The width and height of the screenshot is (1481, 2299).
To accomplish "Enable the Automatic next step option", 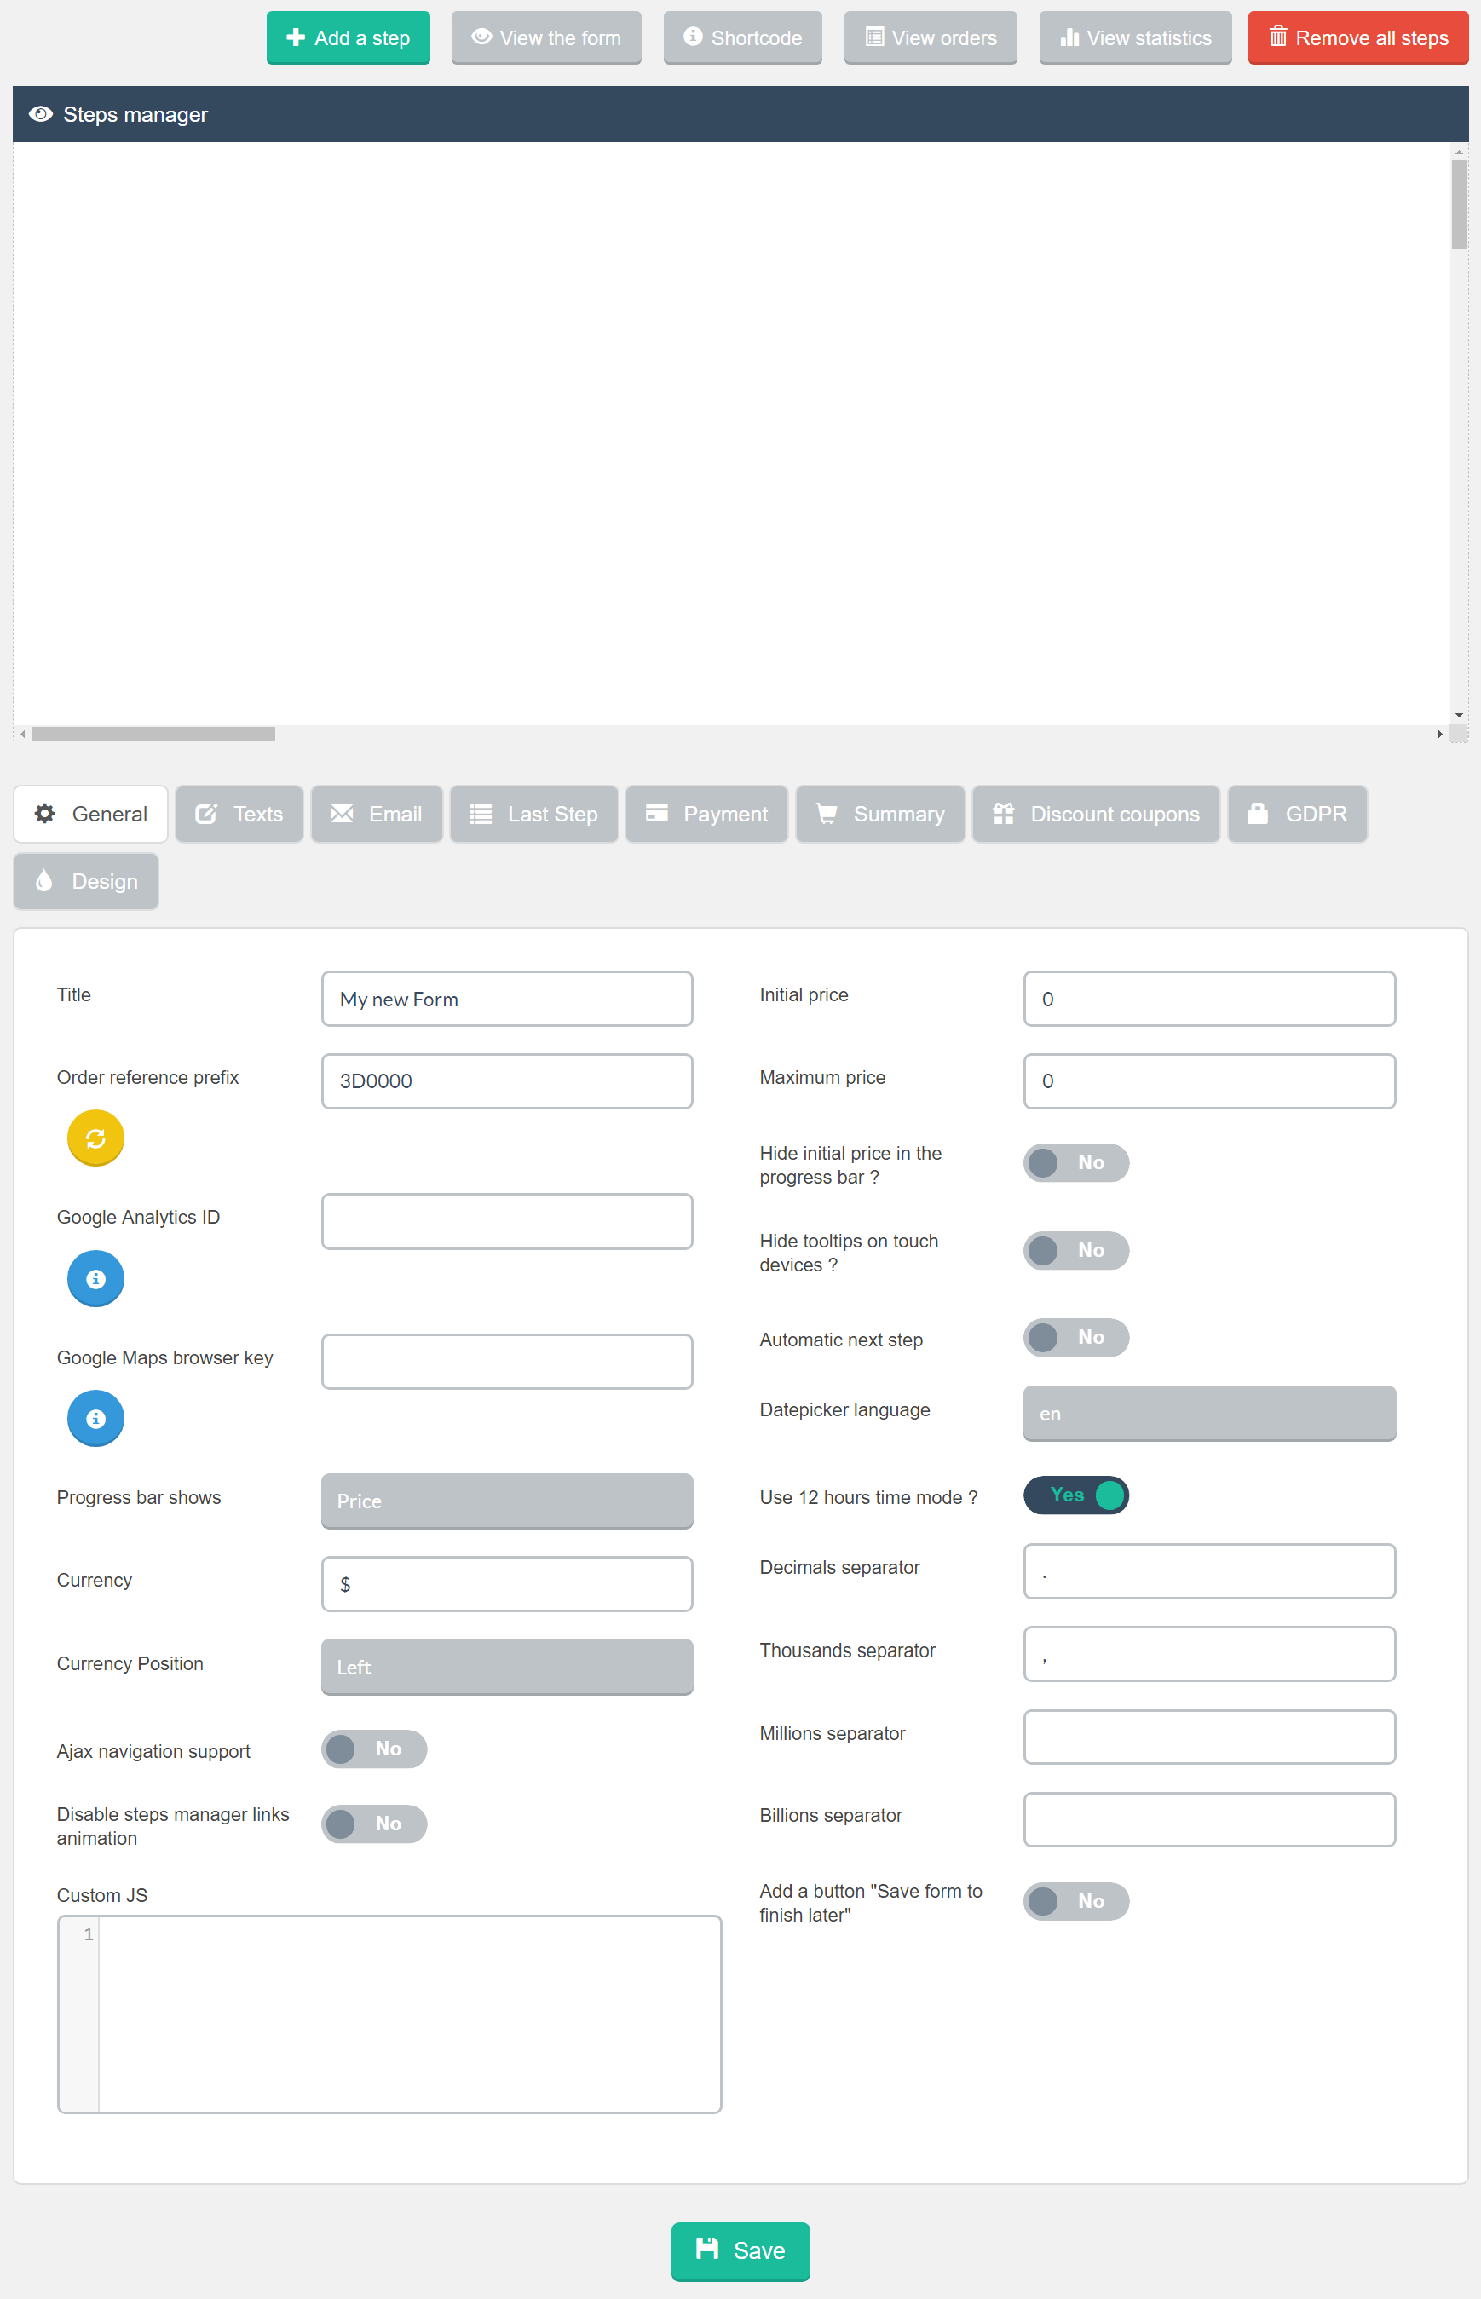I will click(1075, 1338).
